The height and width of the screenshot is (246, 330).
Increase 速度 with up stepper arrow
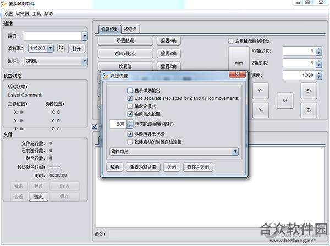(319, 74)
